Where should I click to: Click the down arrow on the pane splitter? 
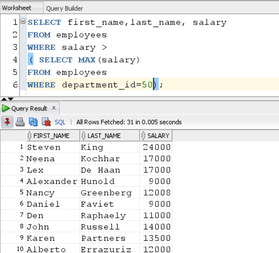coord(11,99)
